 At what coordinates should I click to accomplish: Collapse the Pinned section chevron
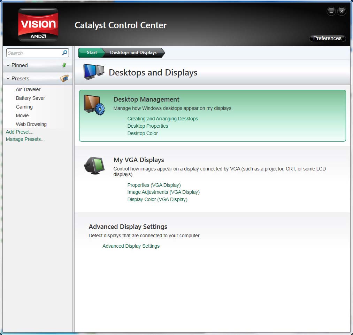click(8, 65)
